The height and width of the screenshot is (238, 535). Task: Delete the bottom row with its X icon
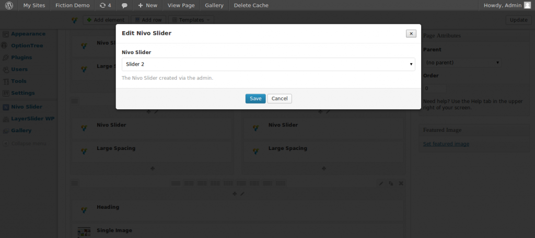pos(401,183)
